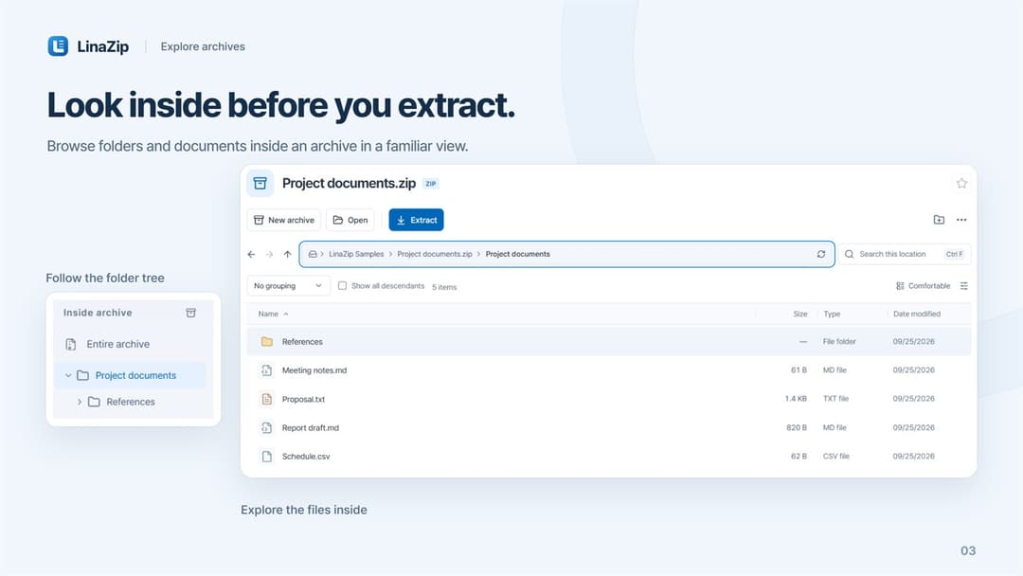This screenshot has width=1023, height=576.
Task: Select Entire archive in the tree
Action: pyautogui.click(x=118, y=345)
